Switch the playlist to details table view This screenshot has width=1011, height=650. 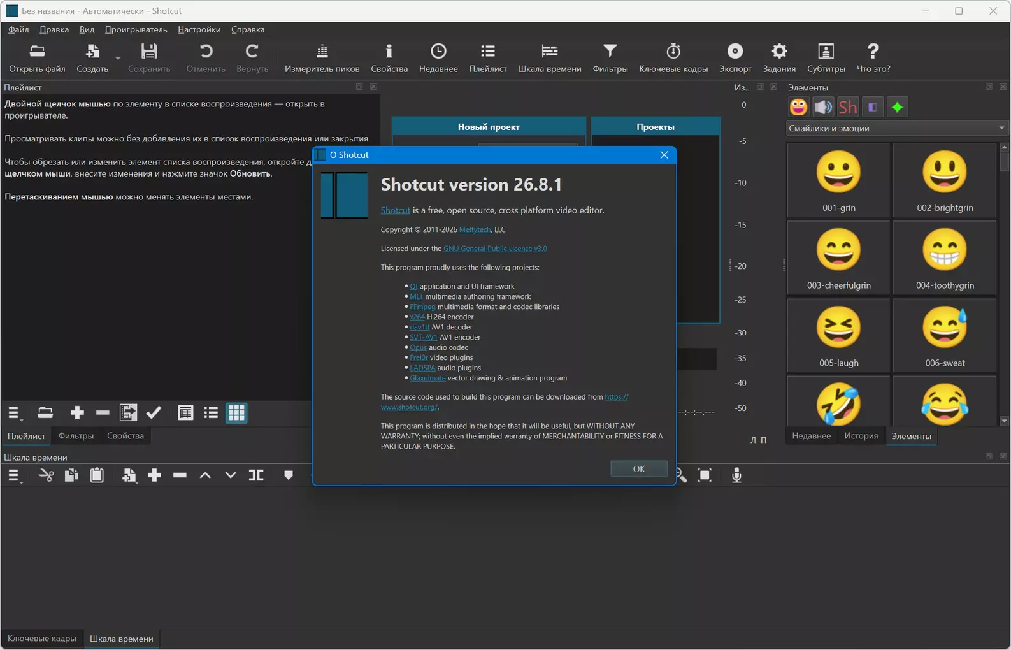tap(185, 413)
